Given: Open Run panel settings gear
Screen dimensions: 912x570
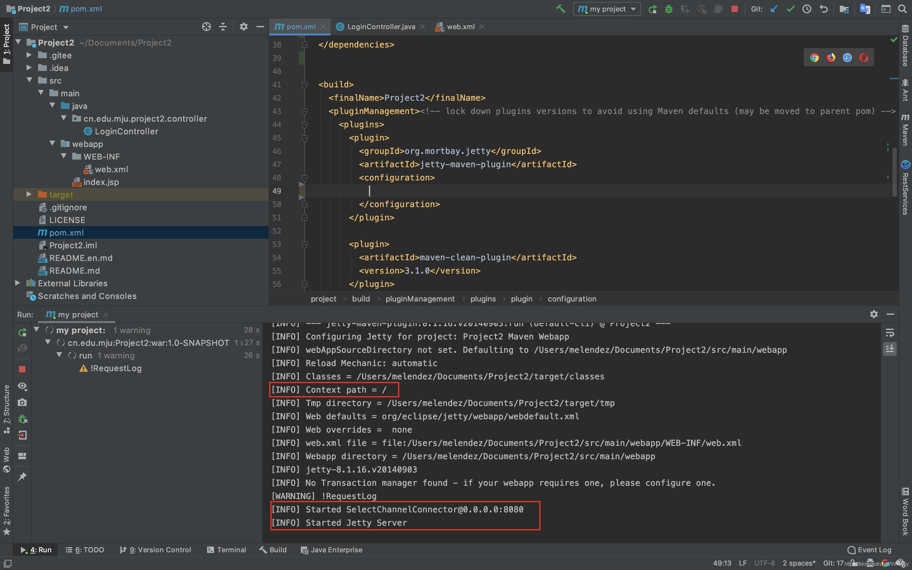Looking at the screenshot, I should [874, 314].
